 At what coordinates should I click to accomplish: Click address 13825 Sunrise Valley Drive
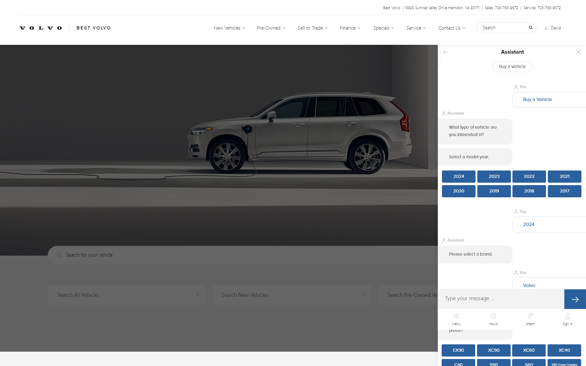(x=442, y=8)
